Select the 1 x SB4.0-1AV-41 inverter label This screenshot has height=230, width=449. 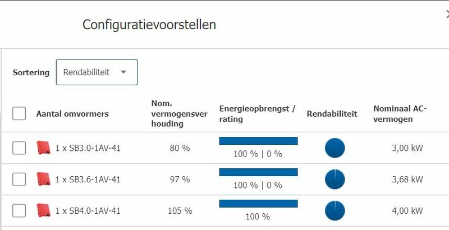coord(88,211)
